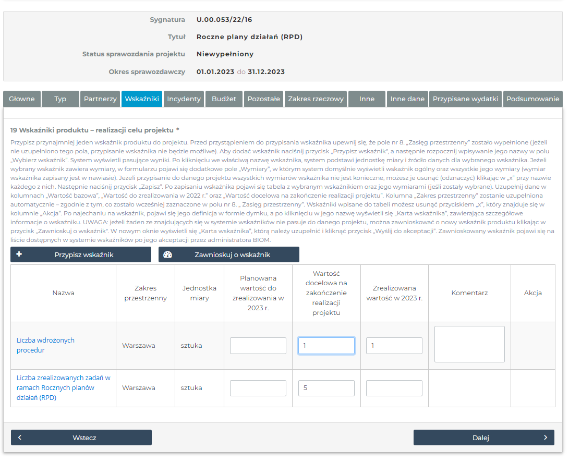Open the Inne dane tab
This screenshot has height=462, width=569.
click(407, 99)
